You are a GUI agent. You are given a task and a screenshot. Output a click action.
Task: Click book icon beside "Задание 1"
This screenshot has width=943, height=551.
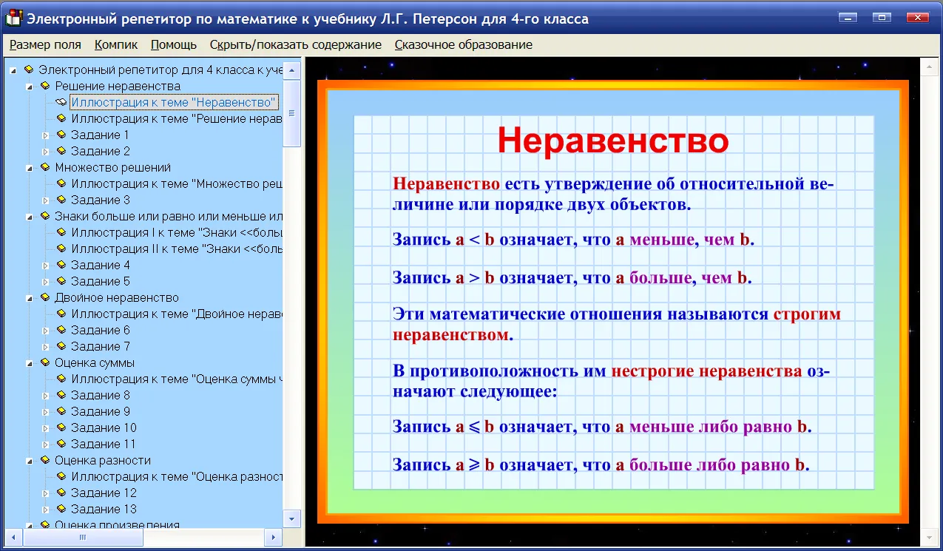[x=62, y=135]
